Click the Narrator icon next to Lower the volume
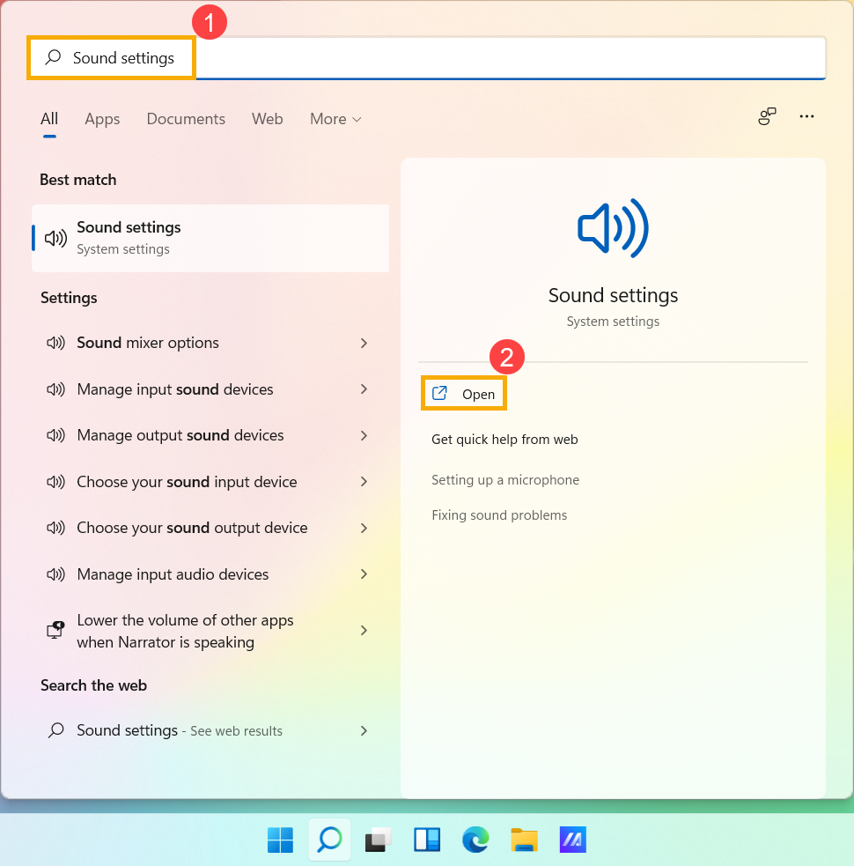The height and width of the screenshot is (866, 854). coord(55,630)
